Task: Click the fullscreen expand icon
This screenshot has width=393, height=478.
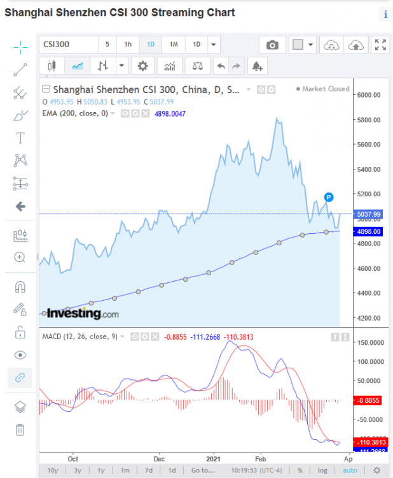Action: pyautogui.click(x=380, y=45)
